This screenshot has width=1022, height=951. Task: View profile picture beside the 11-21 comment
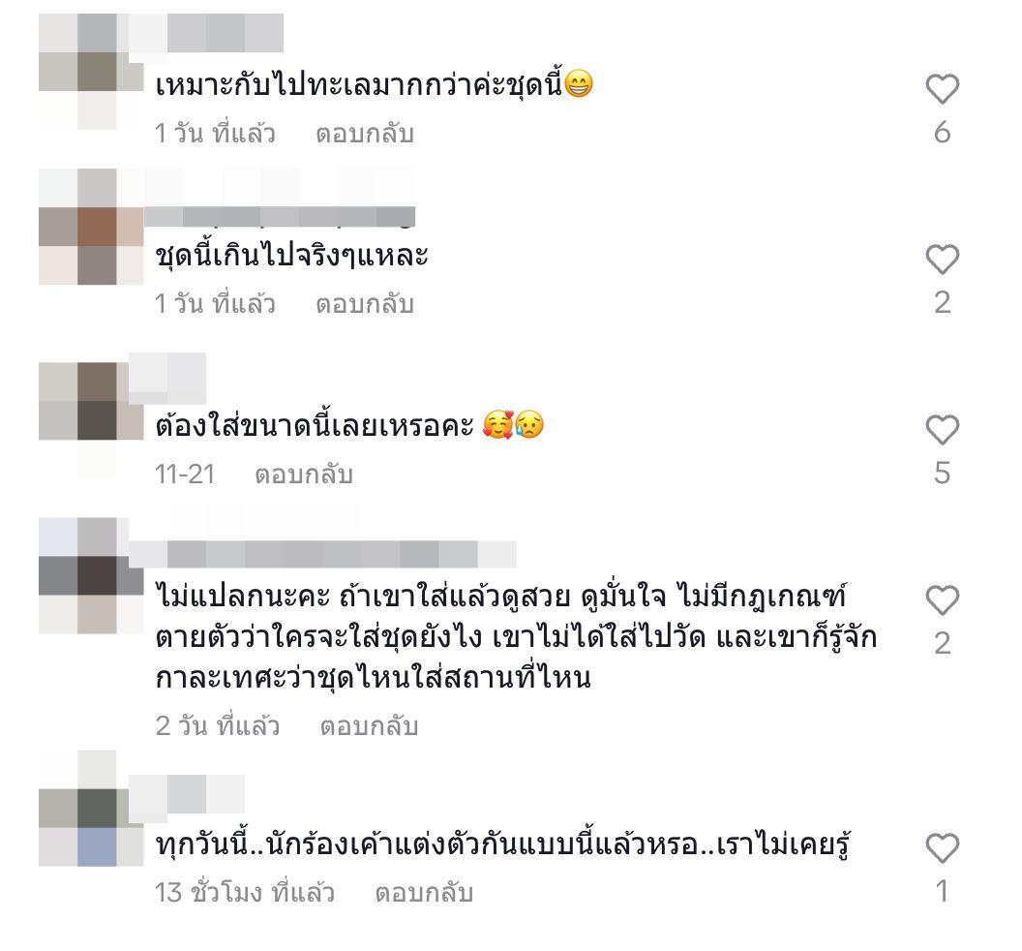(x=91, y=420)
